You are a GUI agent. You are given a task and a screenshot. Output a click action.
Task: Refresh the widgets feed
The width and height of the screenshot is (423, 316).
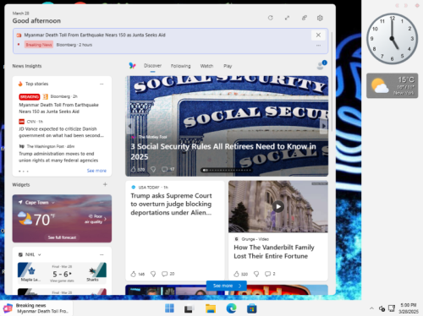coord(270,18)
